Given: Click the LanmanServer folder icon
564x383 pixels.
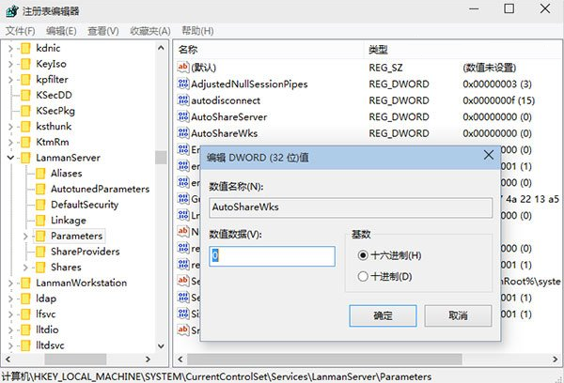Looking at the screenshot, I should [25, 158].
